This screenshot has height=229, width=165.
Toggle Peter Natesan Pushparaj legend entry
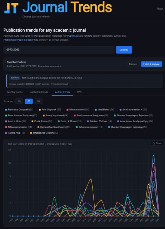click(21, 116)
